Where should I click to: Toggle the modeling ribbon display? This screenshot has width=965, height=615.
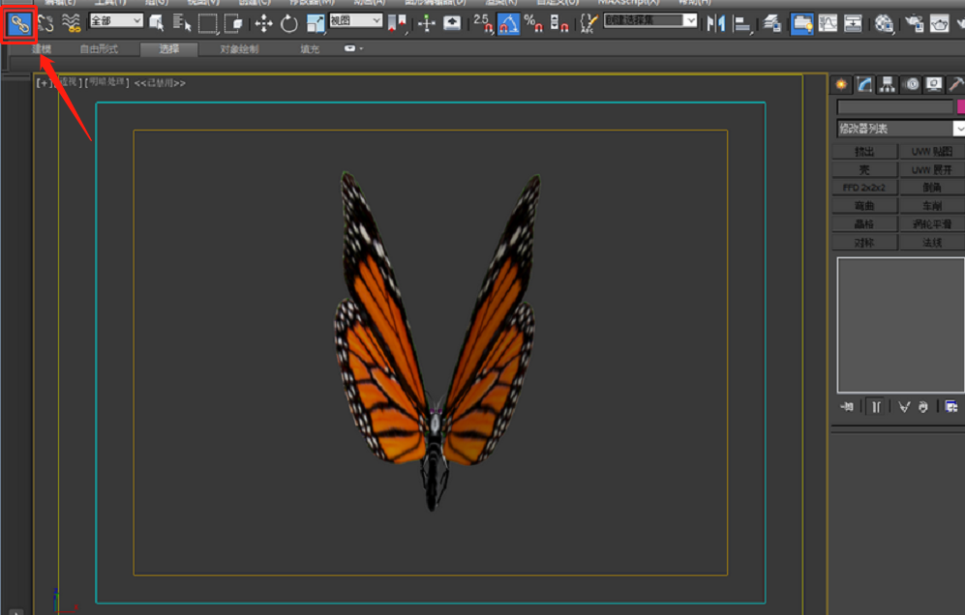point(802,24)
